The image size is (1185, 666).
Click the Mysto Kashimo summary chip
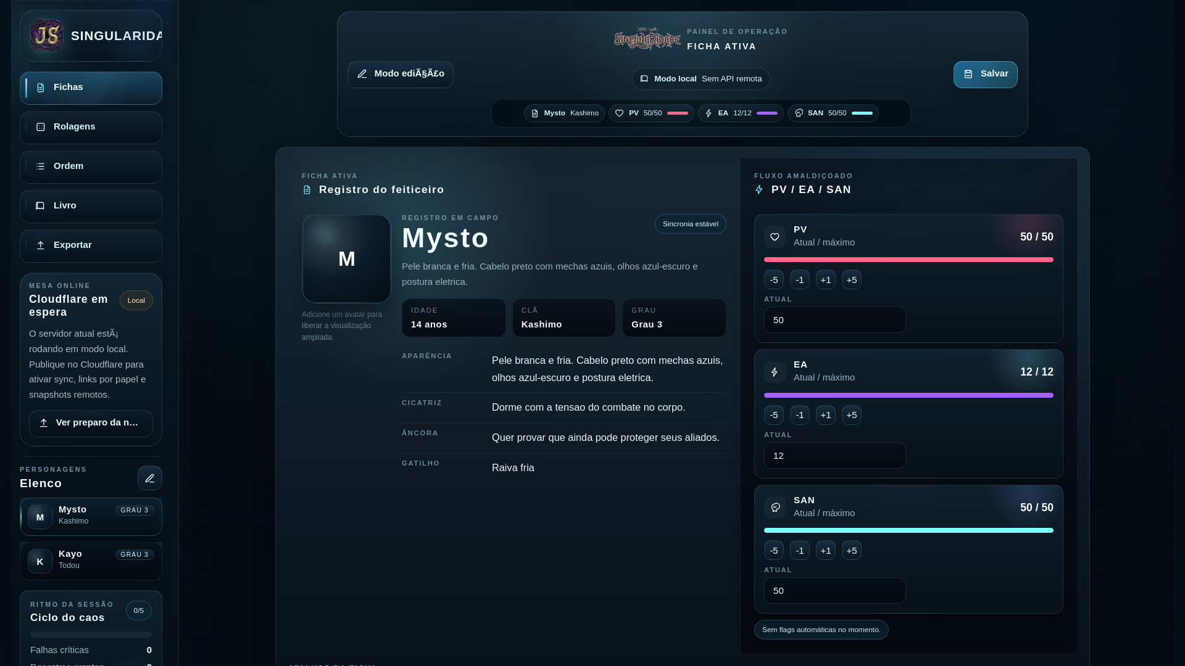564,113
